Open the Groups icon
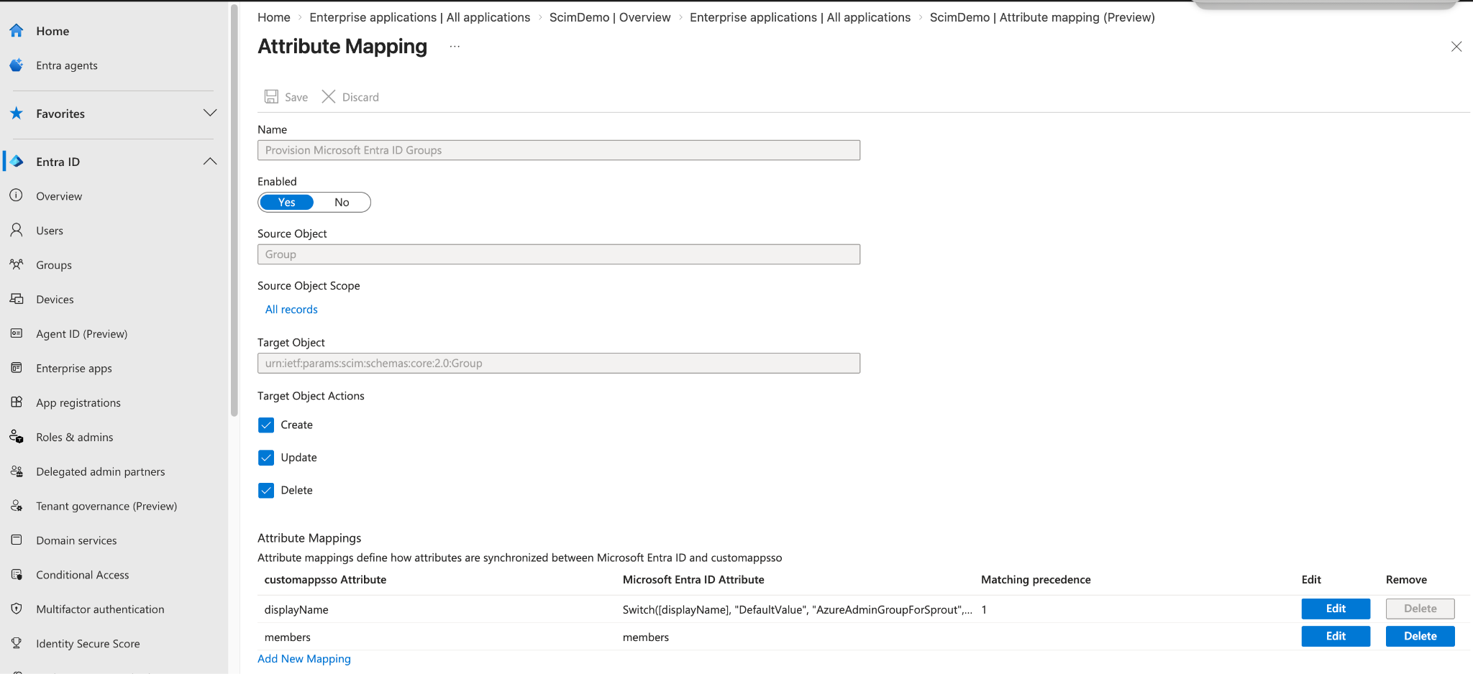 pyautogui.click(x=17, y=264)
